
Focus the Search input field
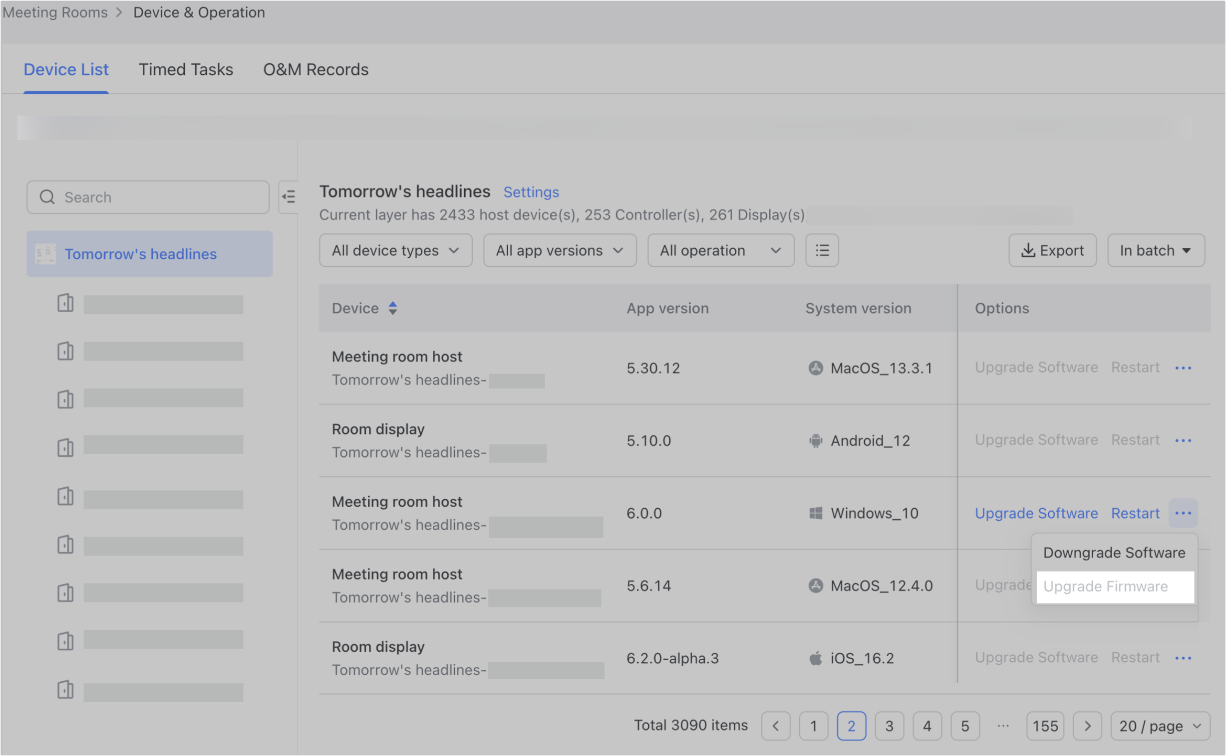tap(148, 197)
